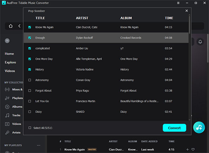Click the Let You Go track title
209x153 pixels.
42,101
